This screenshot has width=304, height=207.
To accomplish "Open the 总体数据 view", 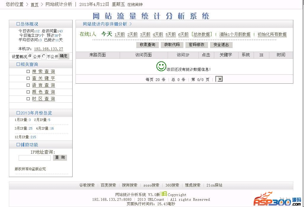I will [202, 34].
